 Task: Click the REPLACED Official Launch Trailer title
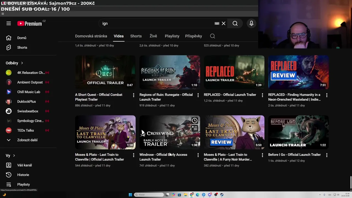230,95
